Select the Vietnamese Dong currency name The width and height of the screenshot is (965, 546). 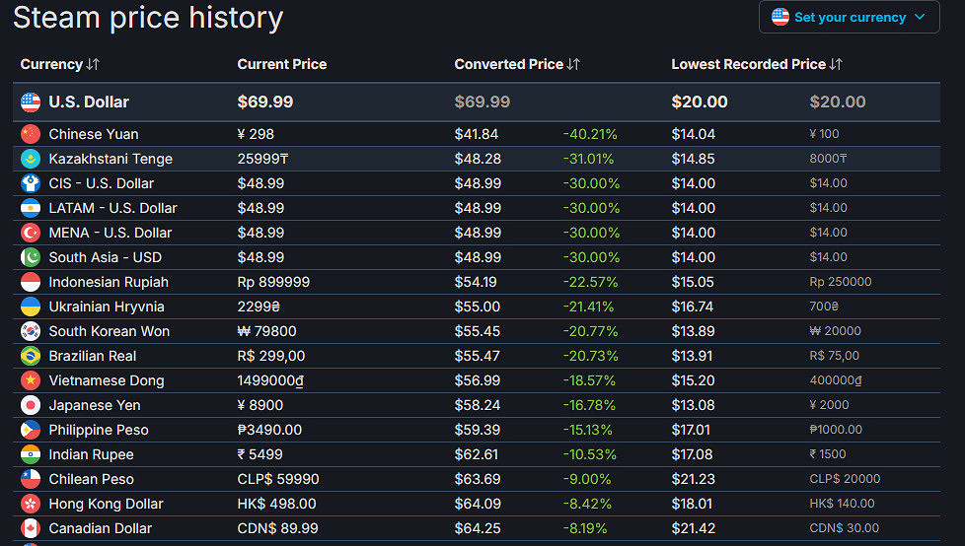[107, 380]
